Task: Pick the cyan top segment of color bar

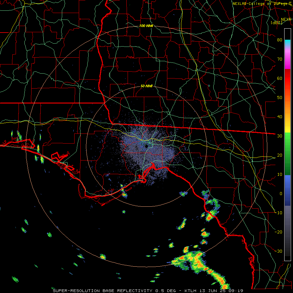Action: (287, 43)
